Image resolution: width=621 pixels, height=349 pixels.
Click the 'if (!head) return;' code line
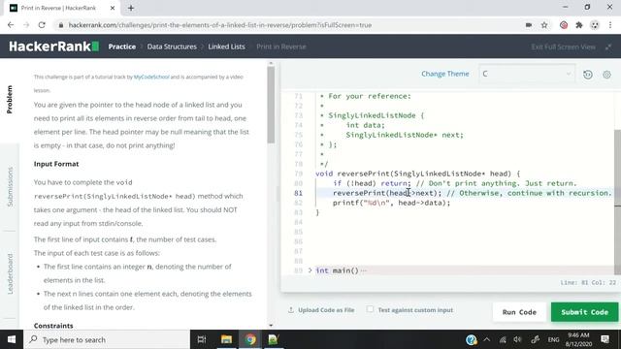pyautogui.click(x=455, y=183)
